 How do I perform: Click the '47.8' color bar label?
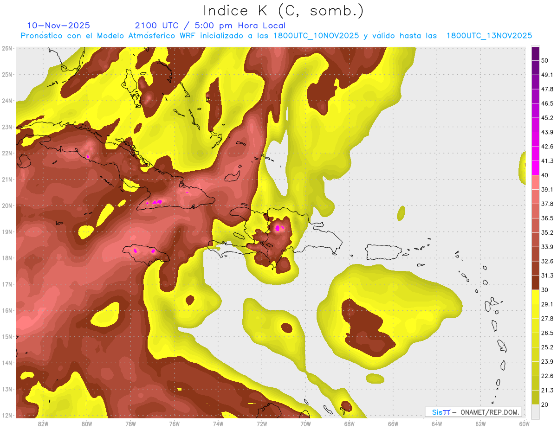547,89
